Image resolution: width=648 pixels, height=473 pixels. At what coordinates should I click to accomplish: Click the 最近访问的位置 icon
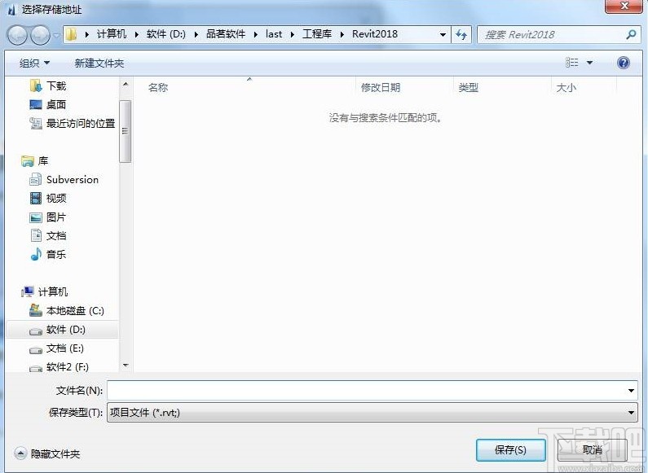36,123
